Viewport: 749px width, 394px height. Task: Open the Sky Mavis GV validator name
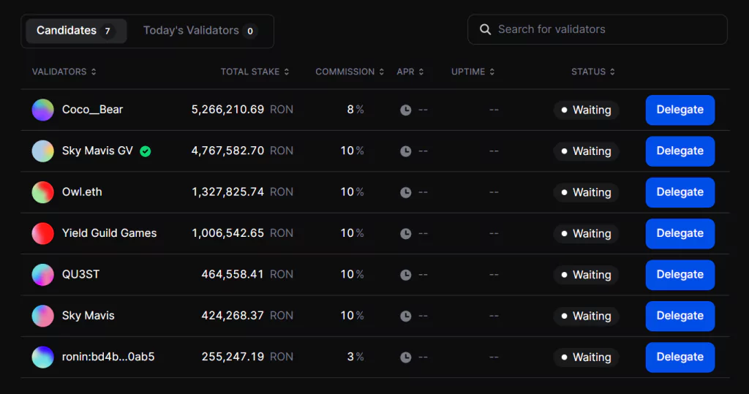[x=97, y=151]
